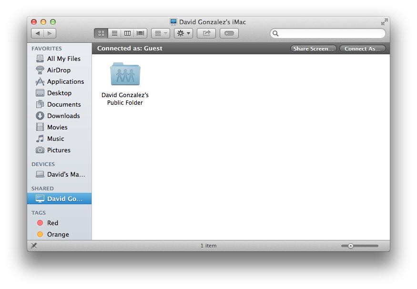Switch to list view
Image resolution: width=417 pixels, height=289 pixels.
coord(114,33)
